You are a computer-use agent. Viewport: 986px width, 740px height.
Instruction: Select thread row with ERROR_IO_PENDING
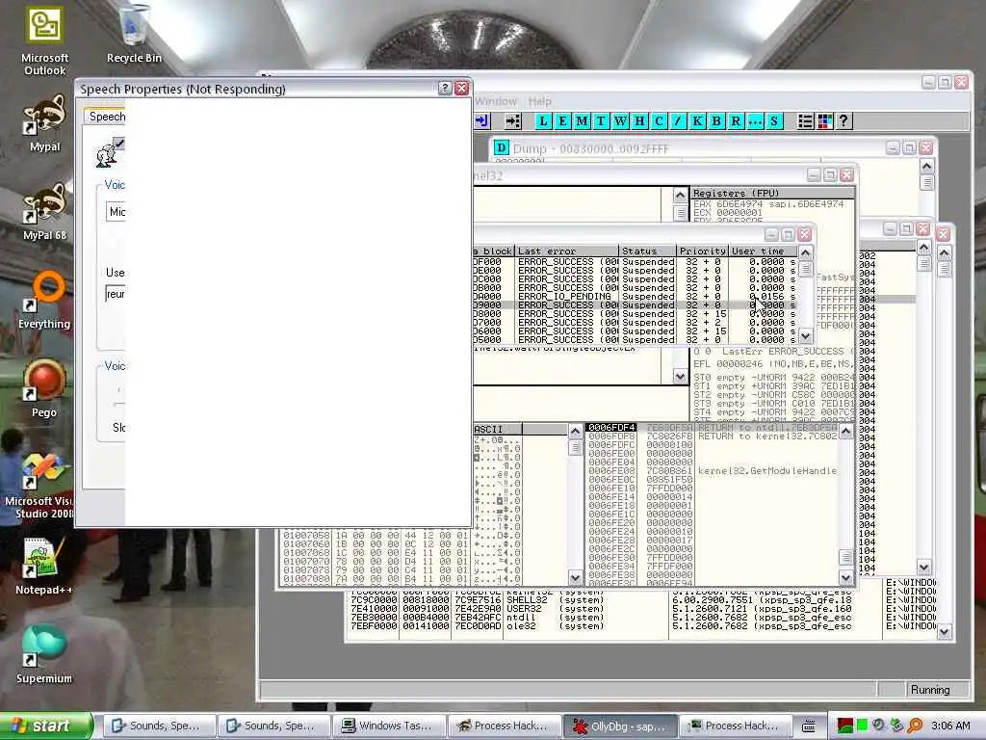636,297
